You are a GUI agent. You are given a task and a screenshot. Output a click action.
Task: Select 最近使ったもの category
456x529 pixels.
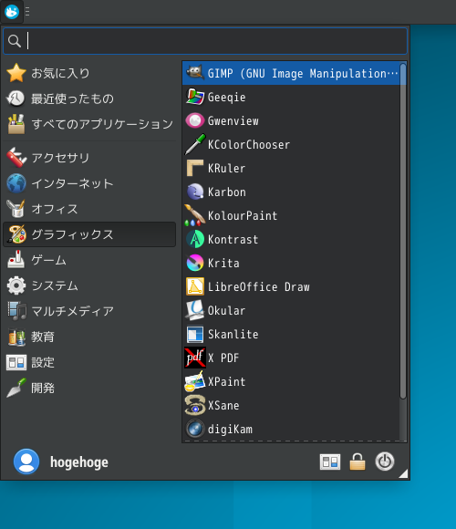click(89, 99)
